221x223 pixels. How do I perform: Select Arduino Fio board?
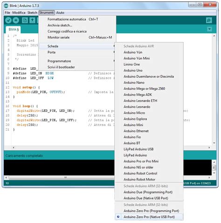coord(149,137)
